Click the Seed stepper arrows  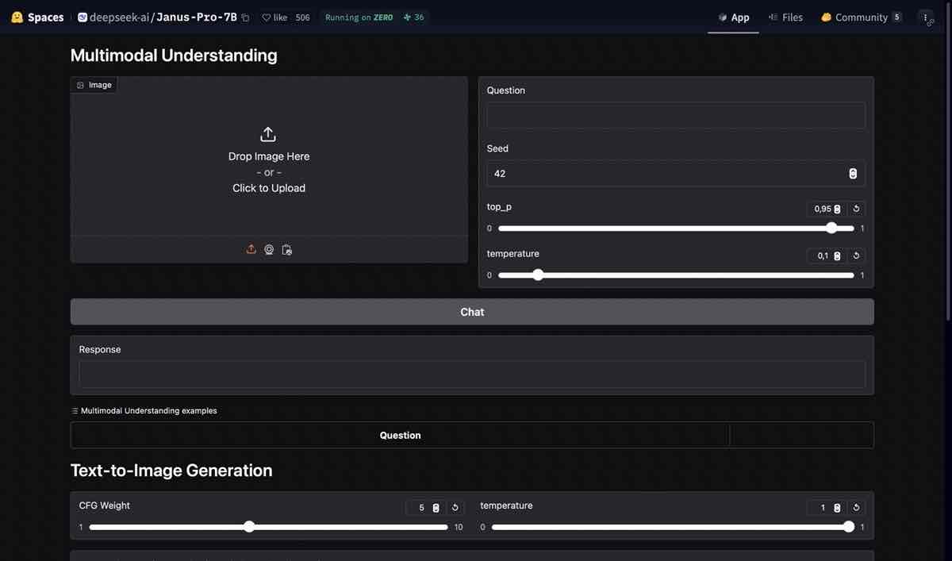point(853,173)
